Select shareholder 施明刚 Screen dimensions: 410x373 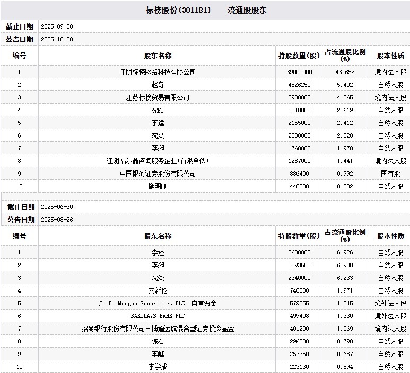click(x=158, y=186)
